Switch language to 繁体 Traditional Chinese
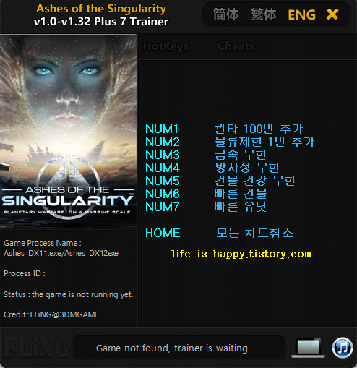 point(264,14)
